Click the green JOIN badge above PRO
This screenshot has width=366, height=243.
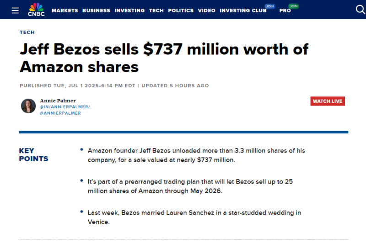(294, 6)
